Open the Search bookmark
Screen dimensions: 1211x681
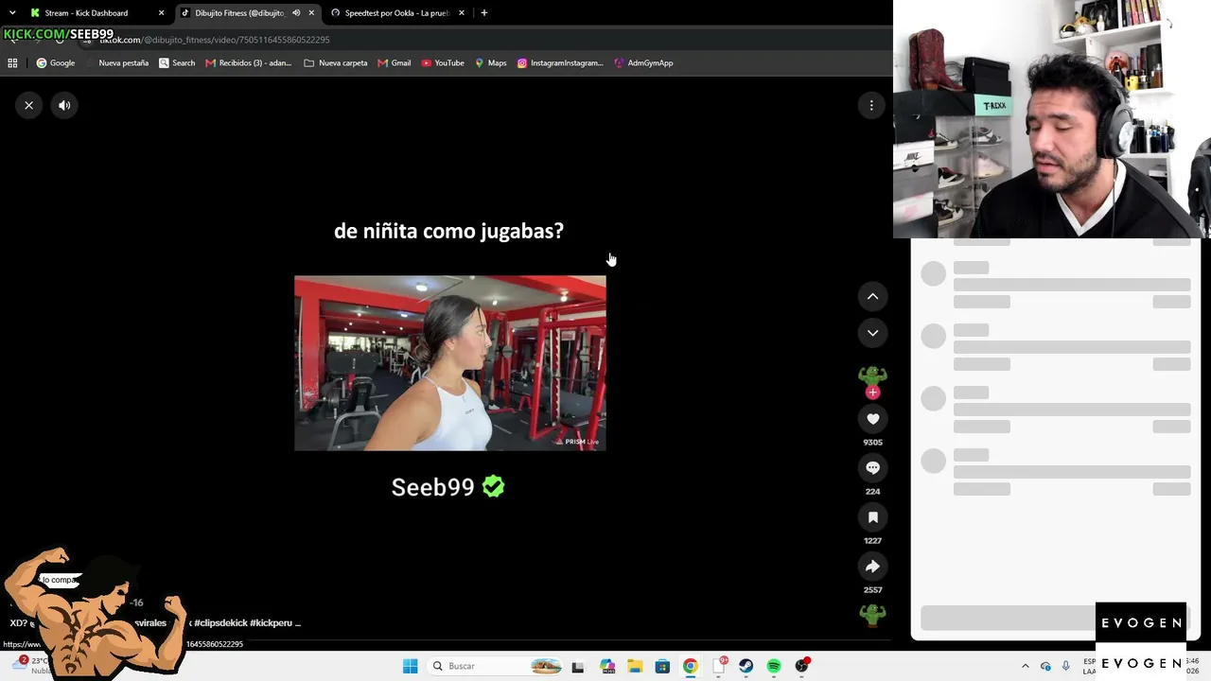[x=177, y=63]
